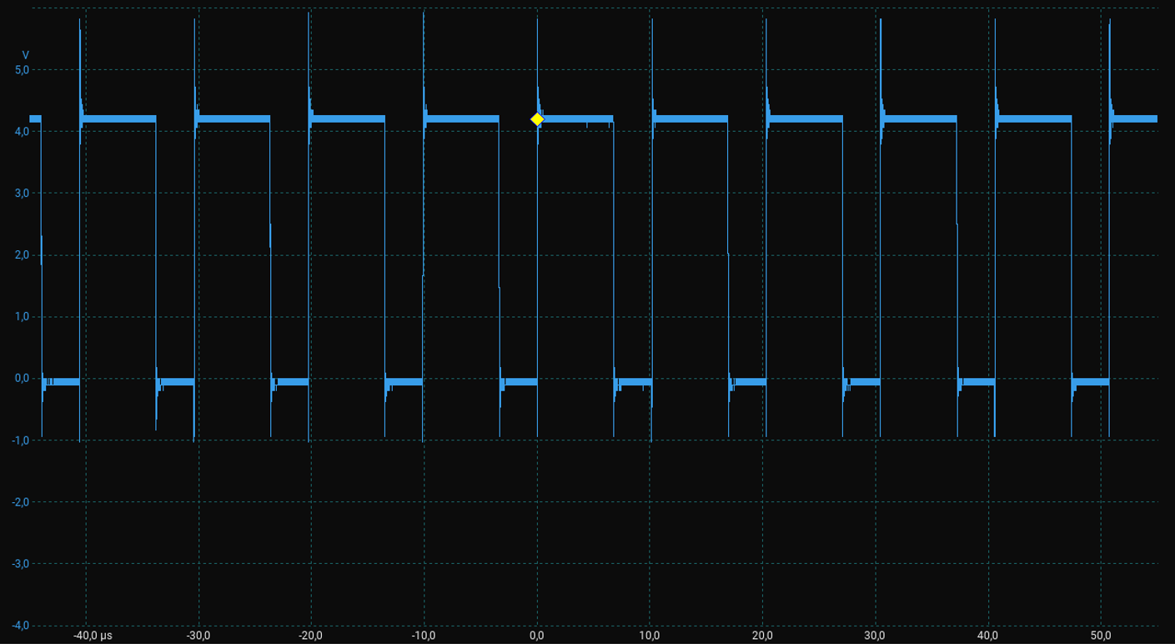Screen dimensions: 1175x644
Task: Click the 50,0 time axis label
Action: pyautogui.click(x=1102, y=636)
